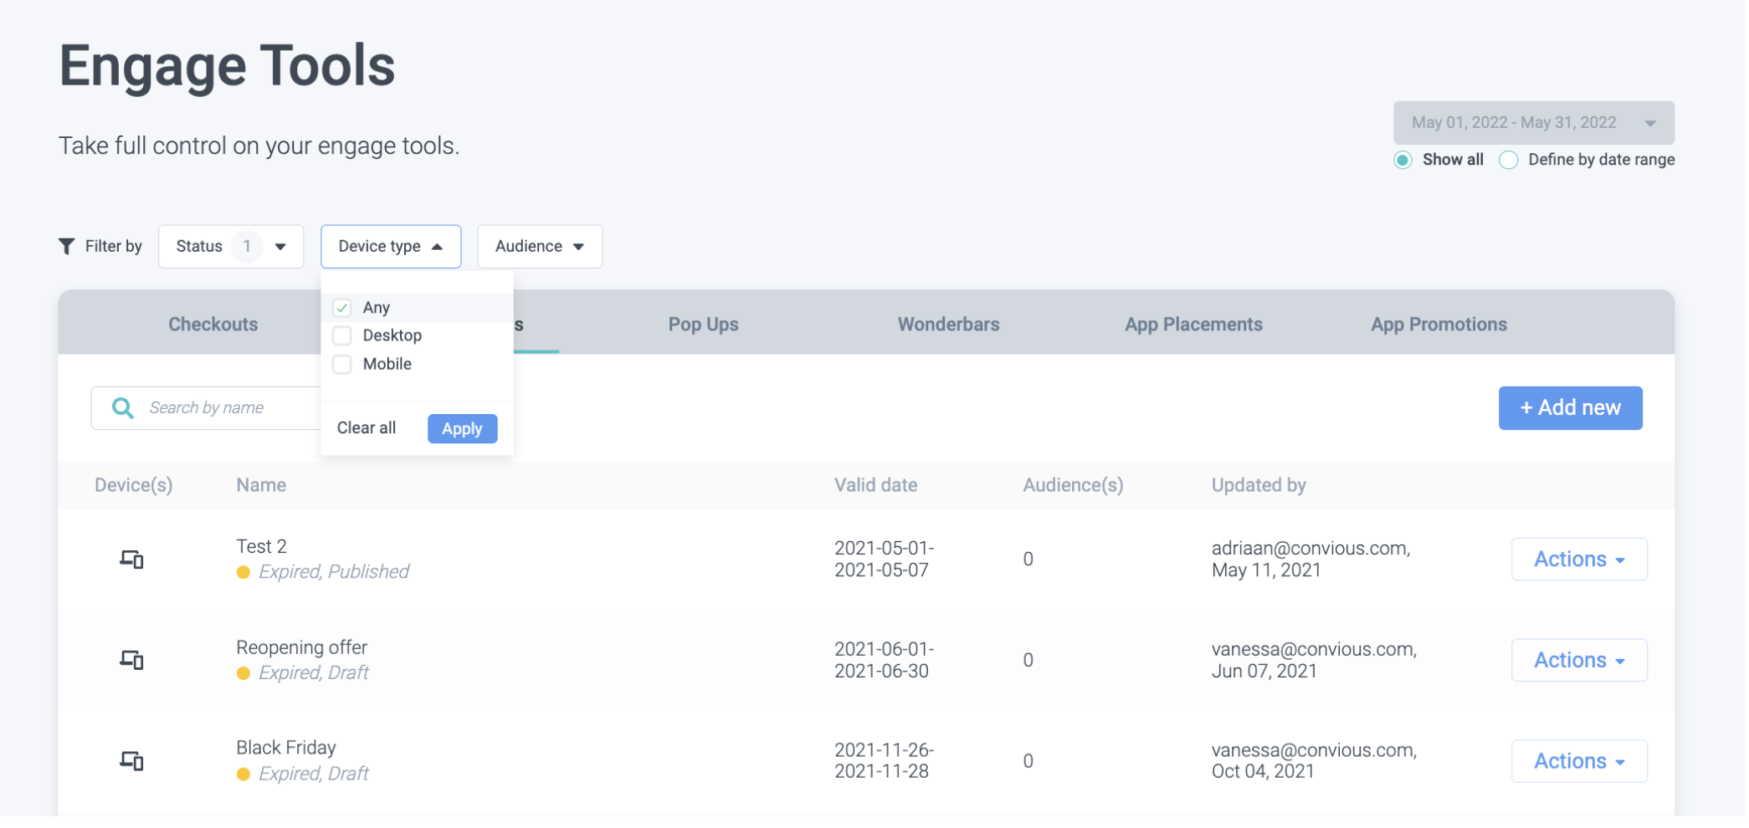Open Actions menu for Test 2

[x=1578, y=559]
